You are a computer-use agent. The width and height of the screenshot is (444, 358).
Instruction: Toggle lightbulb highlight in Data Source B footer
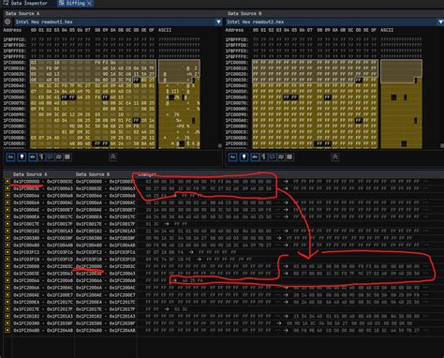(244, 157)
